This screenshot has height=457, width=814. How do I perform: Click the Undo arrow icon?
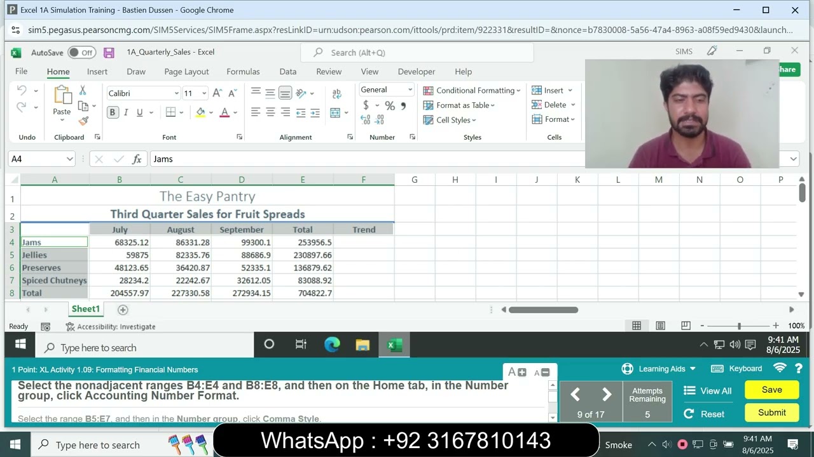click(x=22, y=91)
